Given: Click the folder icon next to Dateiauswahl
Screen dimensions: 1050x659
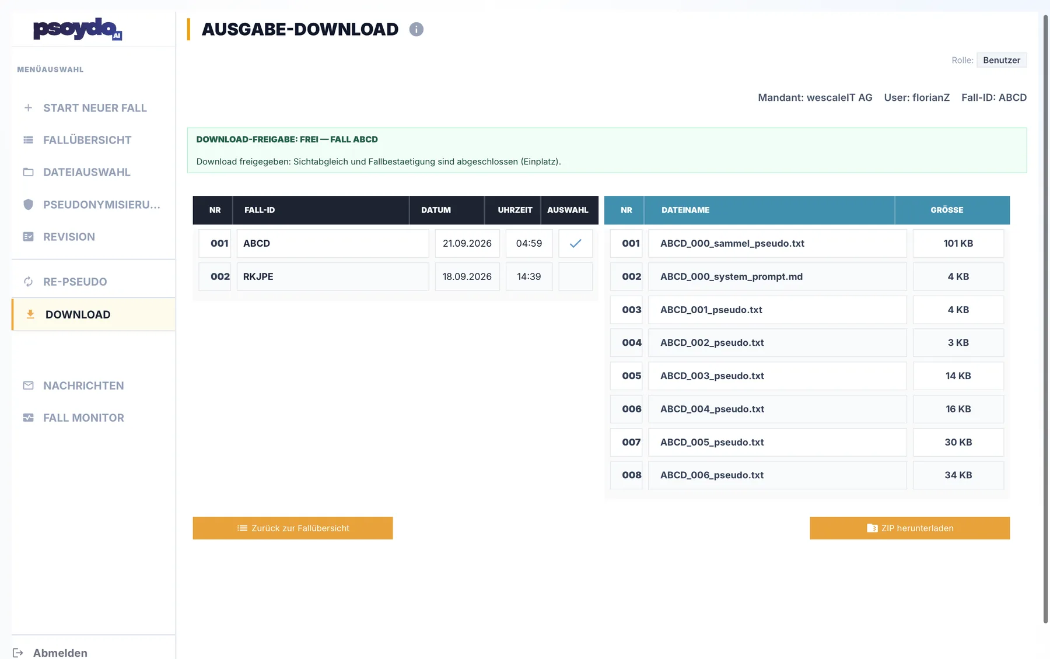Looking at the screenshot, I should tap(28, 172).
